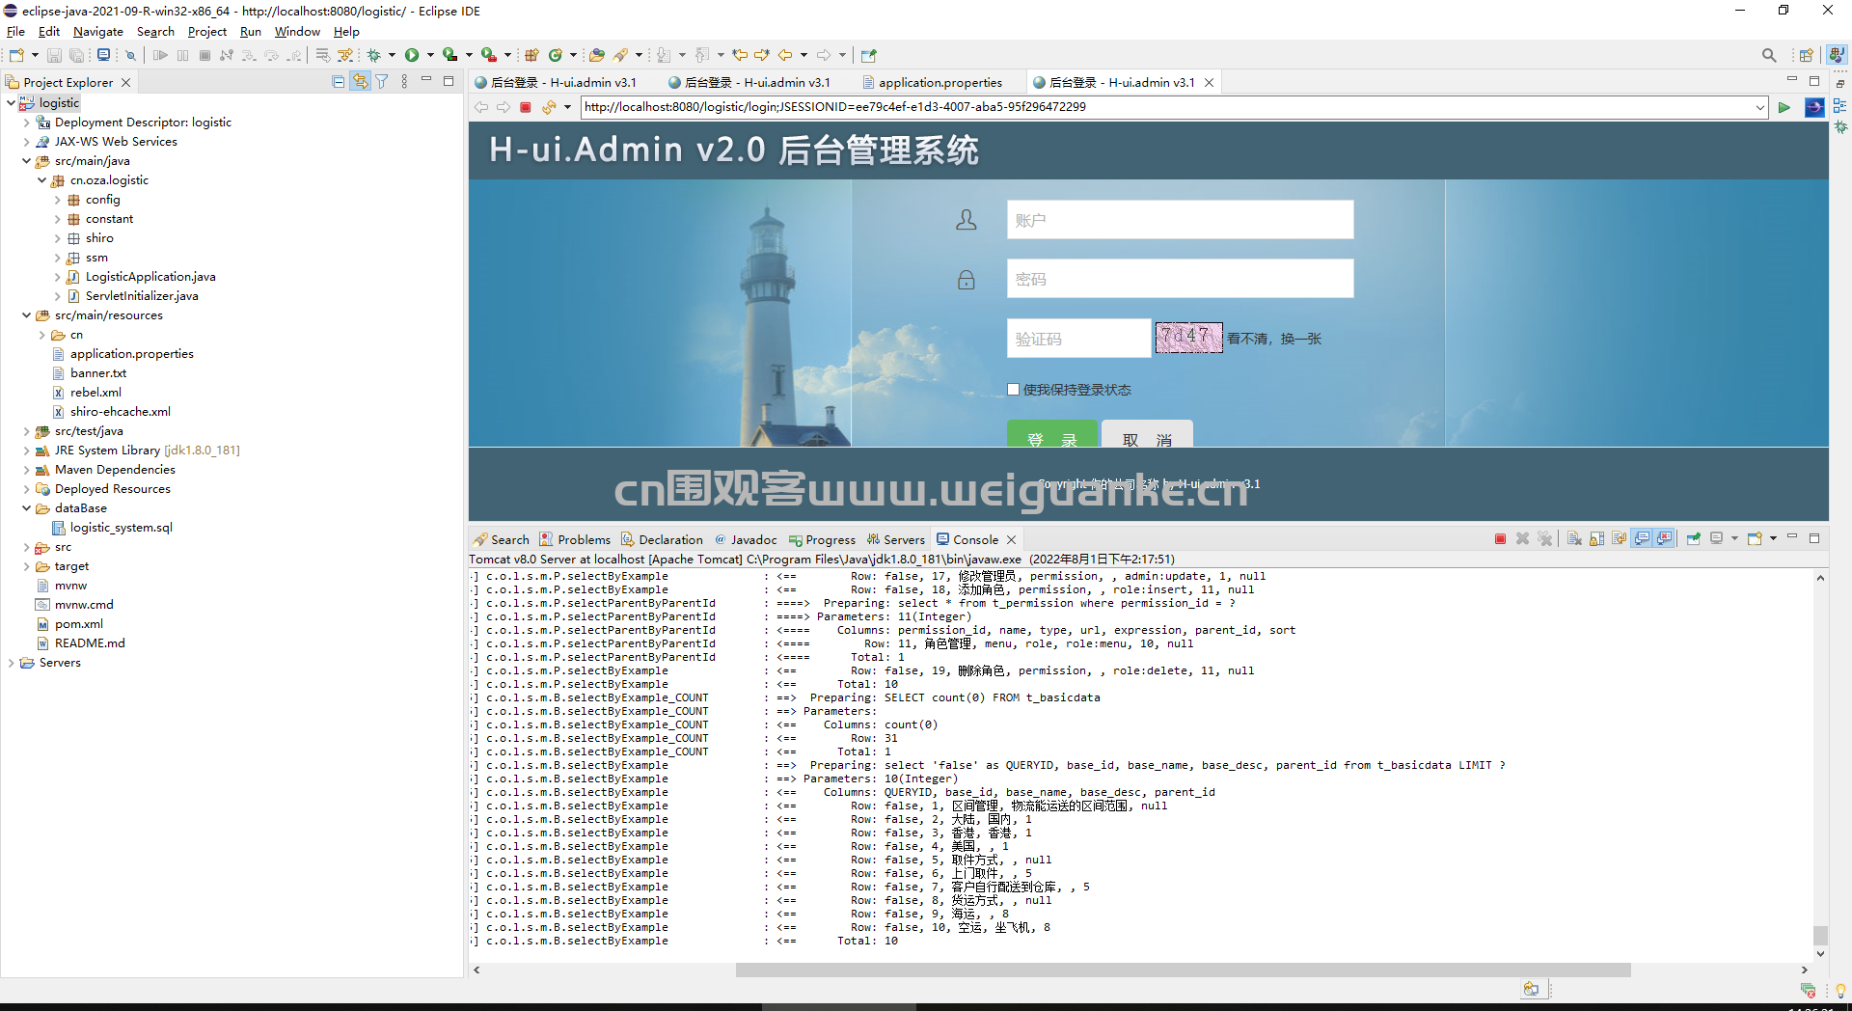Open Project Explorer view menu dots

coord(404,82)
